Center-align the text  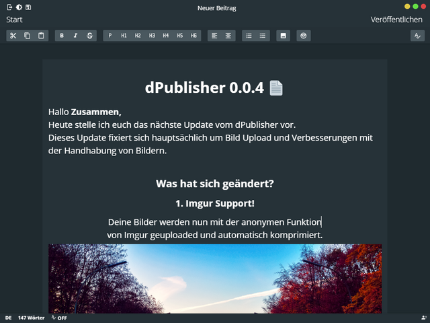[x=228, y=36]
